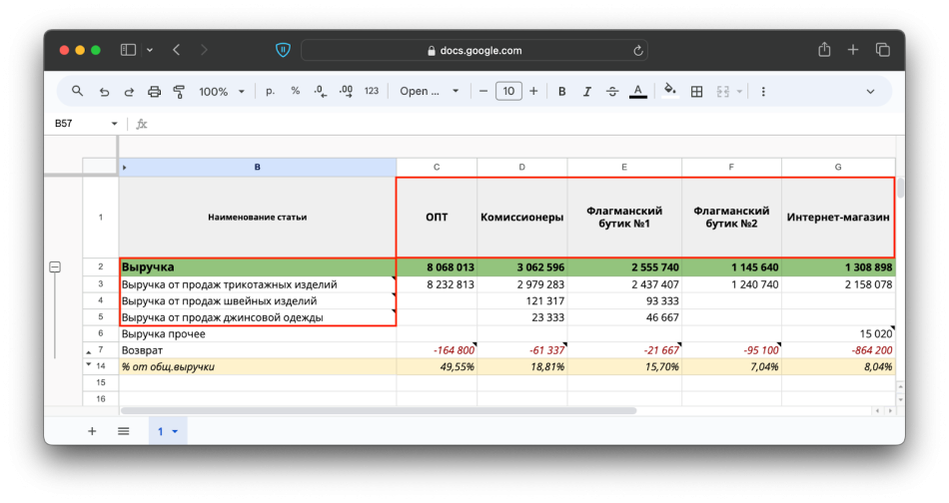
Task: Activate the paint format tool
Action: click(179, 91)
